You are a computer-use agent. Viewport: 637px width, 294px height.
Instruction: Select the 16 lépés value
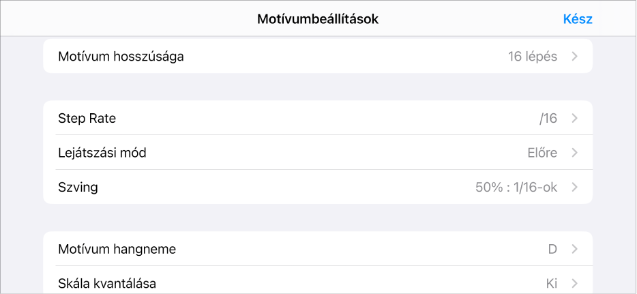[x=532, y=57]
